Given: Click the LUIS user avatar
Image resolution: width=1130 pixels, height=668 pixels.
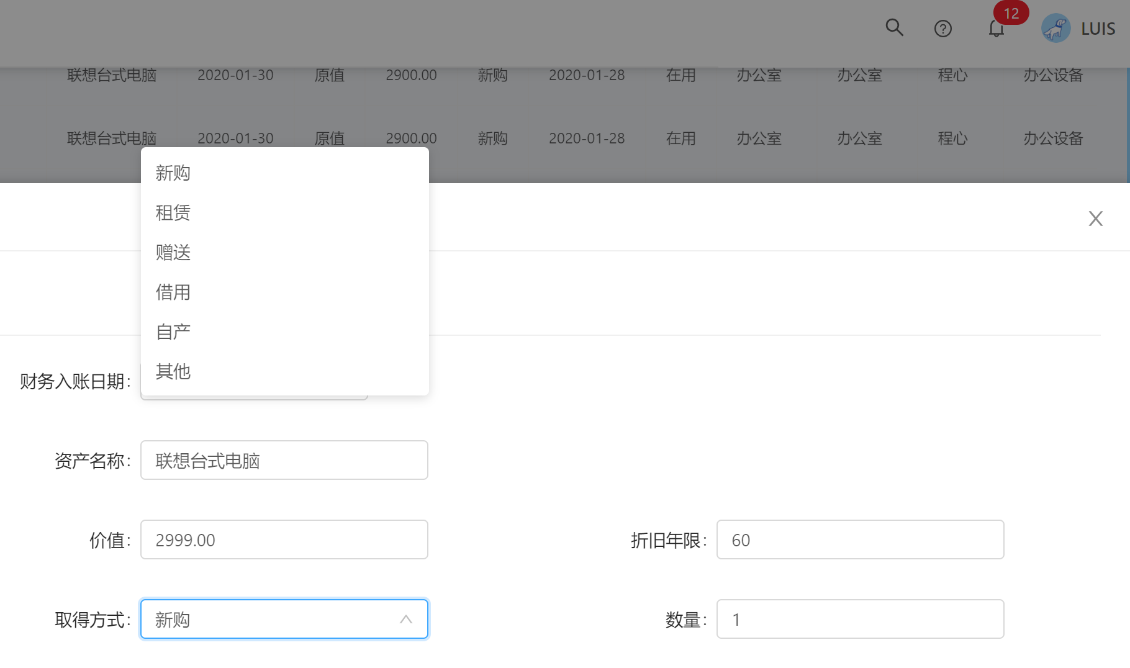Looking at the screenshot, I should click(x=1055, y=28).
